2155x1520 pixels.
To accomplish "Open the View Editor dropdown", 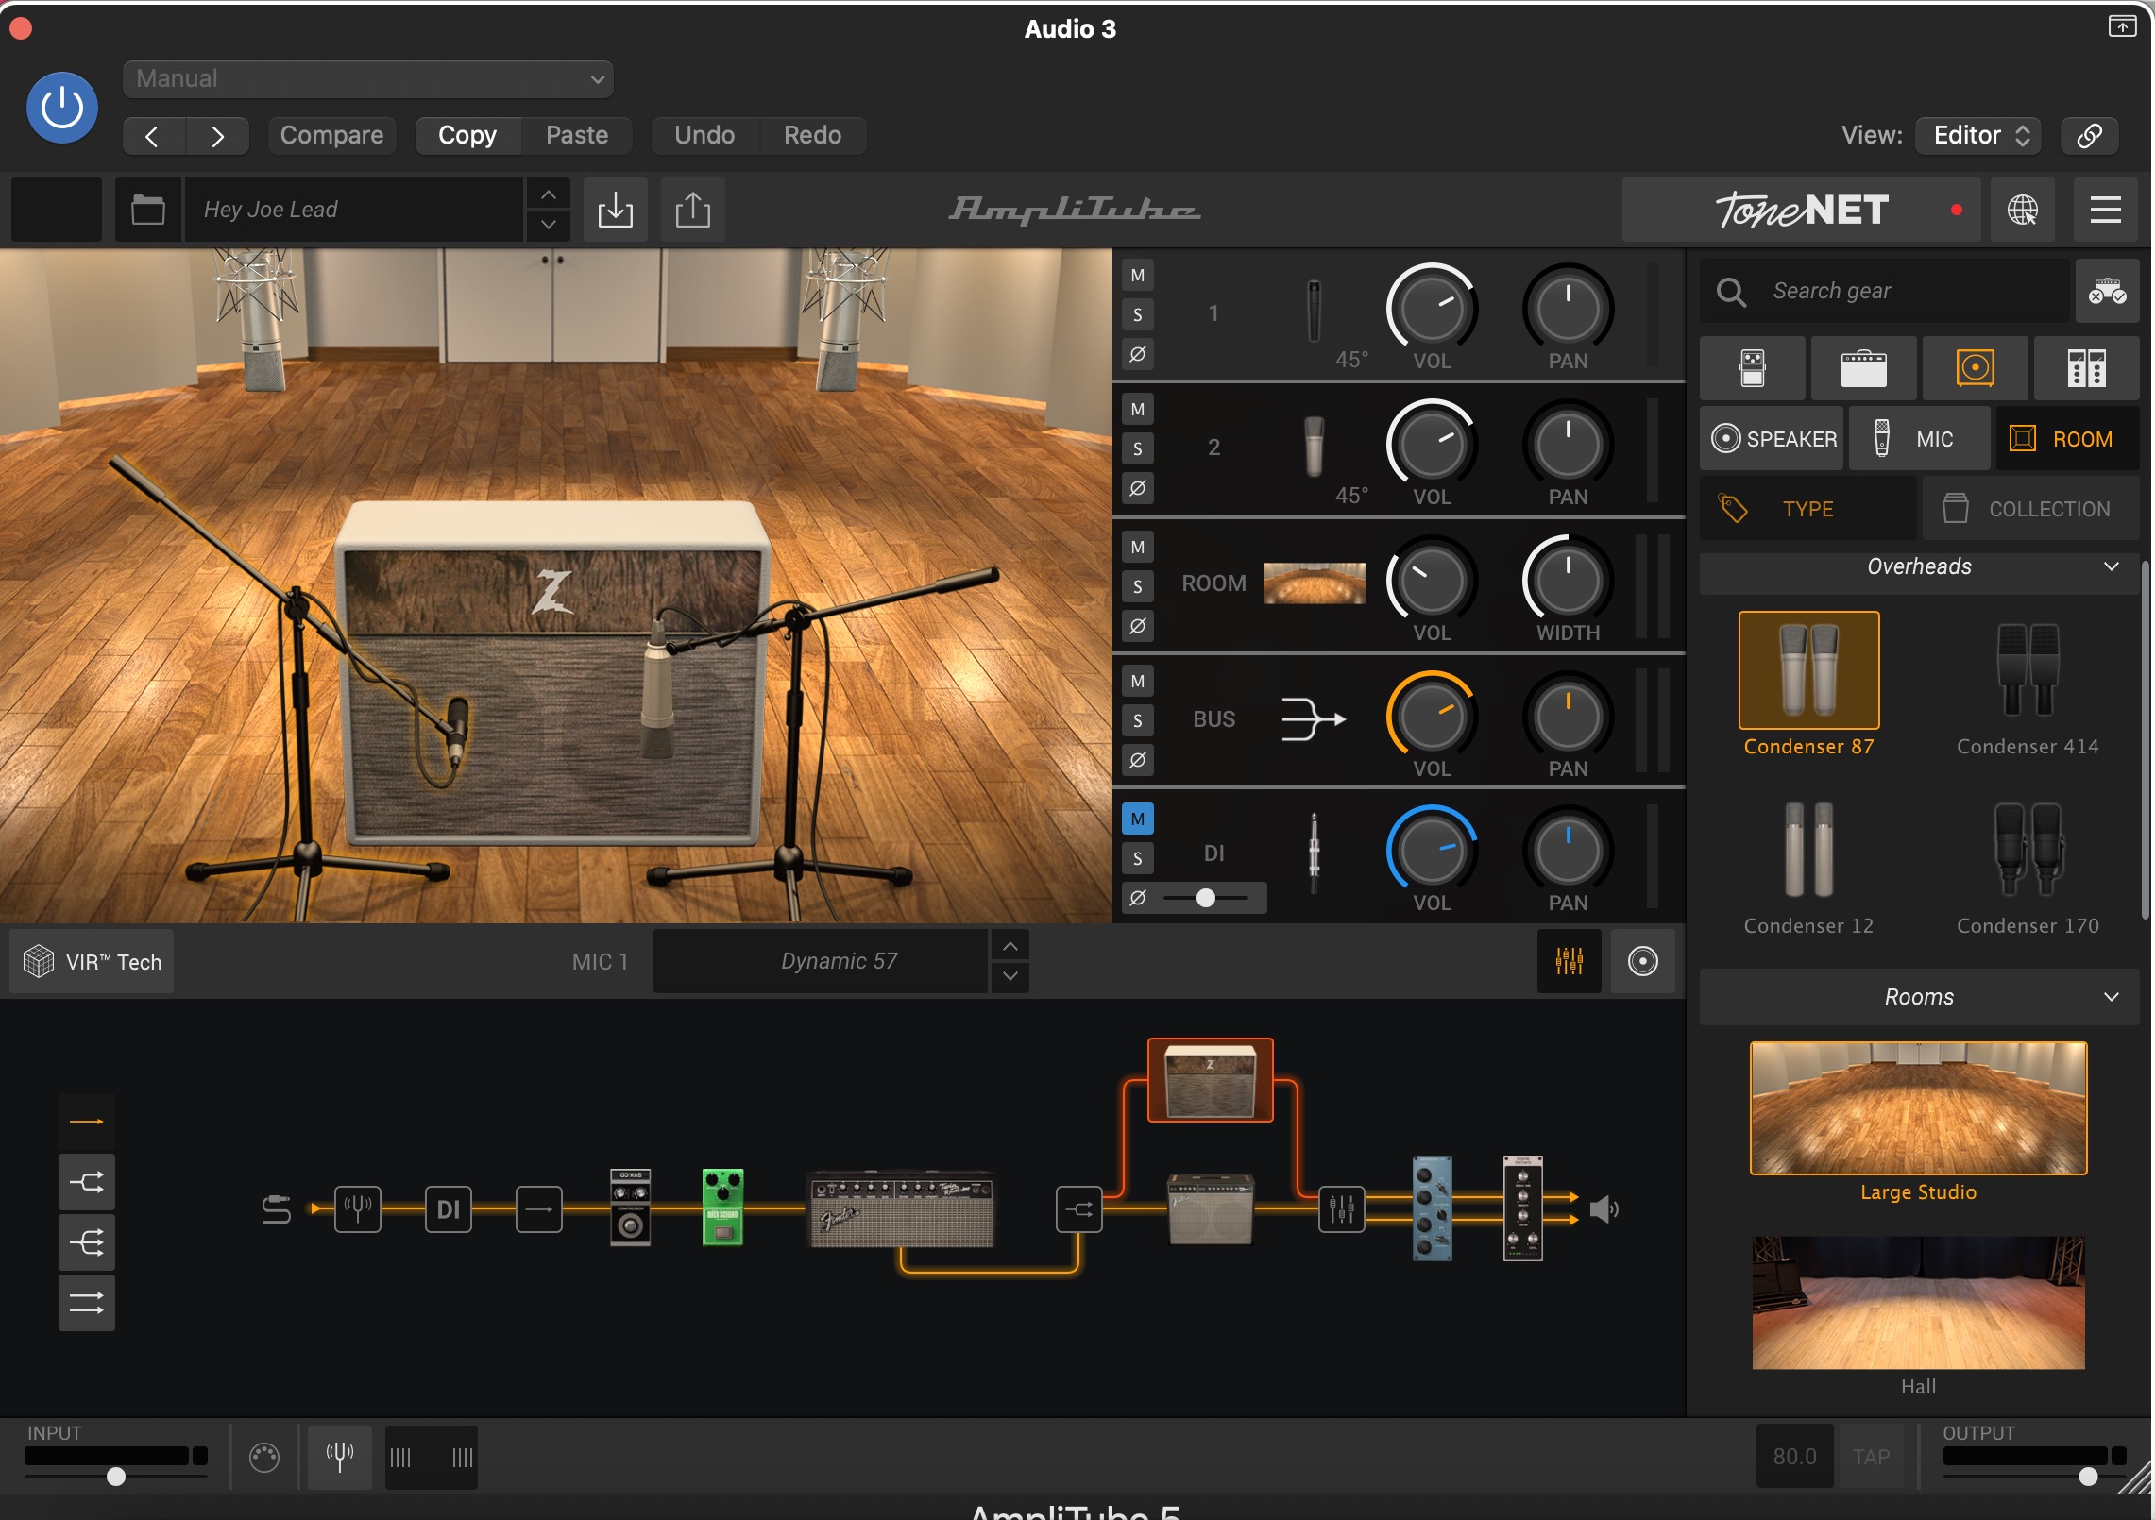I will 1979,136.
